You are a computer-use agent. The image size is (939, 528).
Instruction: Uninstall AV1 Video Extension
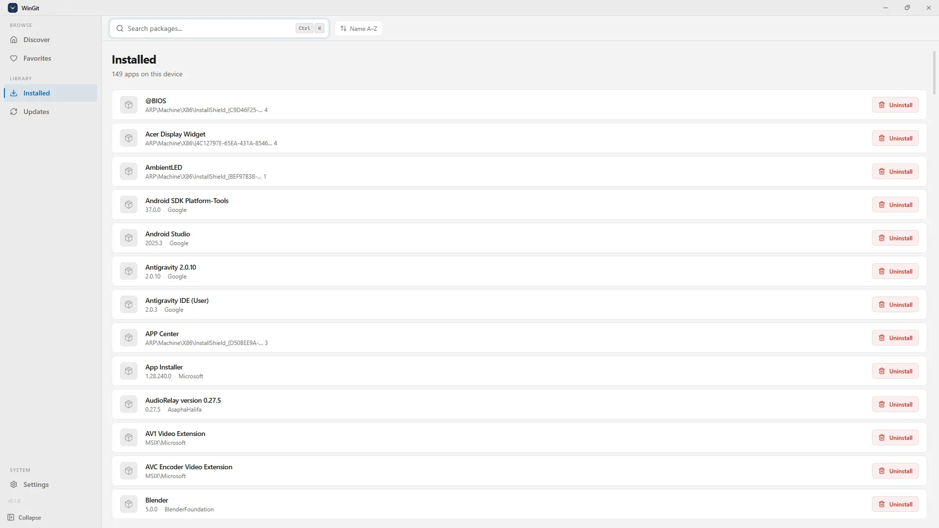[895, 437]
